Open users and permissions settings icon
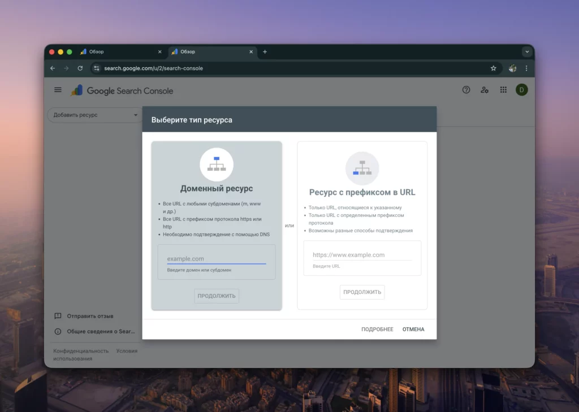The image size is (579, 412). (485, 90)
